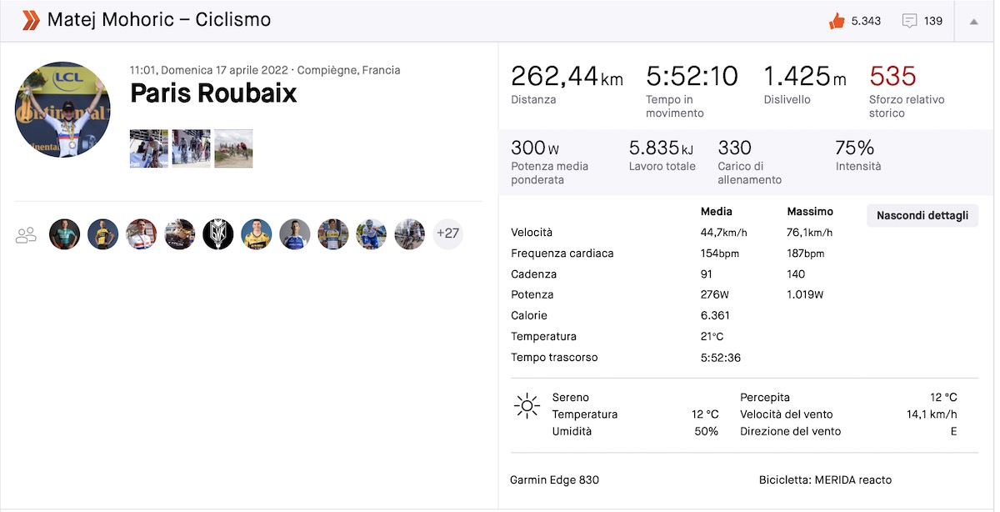
Task: Open the black-and-white logo athlete avatar
Action: coord(218,234)
